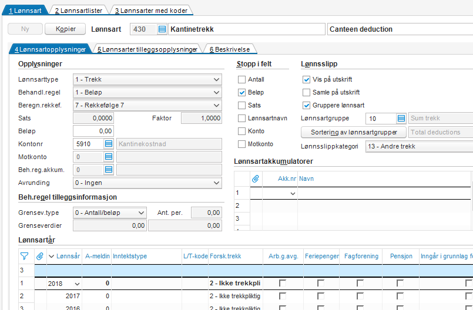This screenshot has height=310, width=473.
Task: Open lookup icon for Beh.reg.akkum. field
Action: tap(109, 170)
